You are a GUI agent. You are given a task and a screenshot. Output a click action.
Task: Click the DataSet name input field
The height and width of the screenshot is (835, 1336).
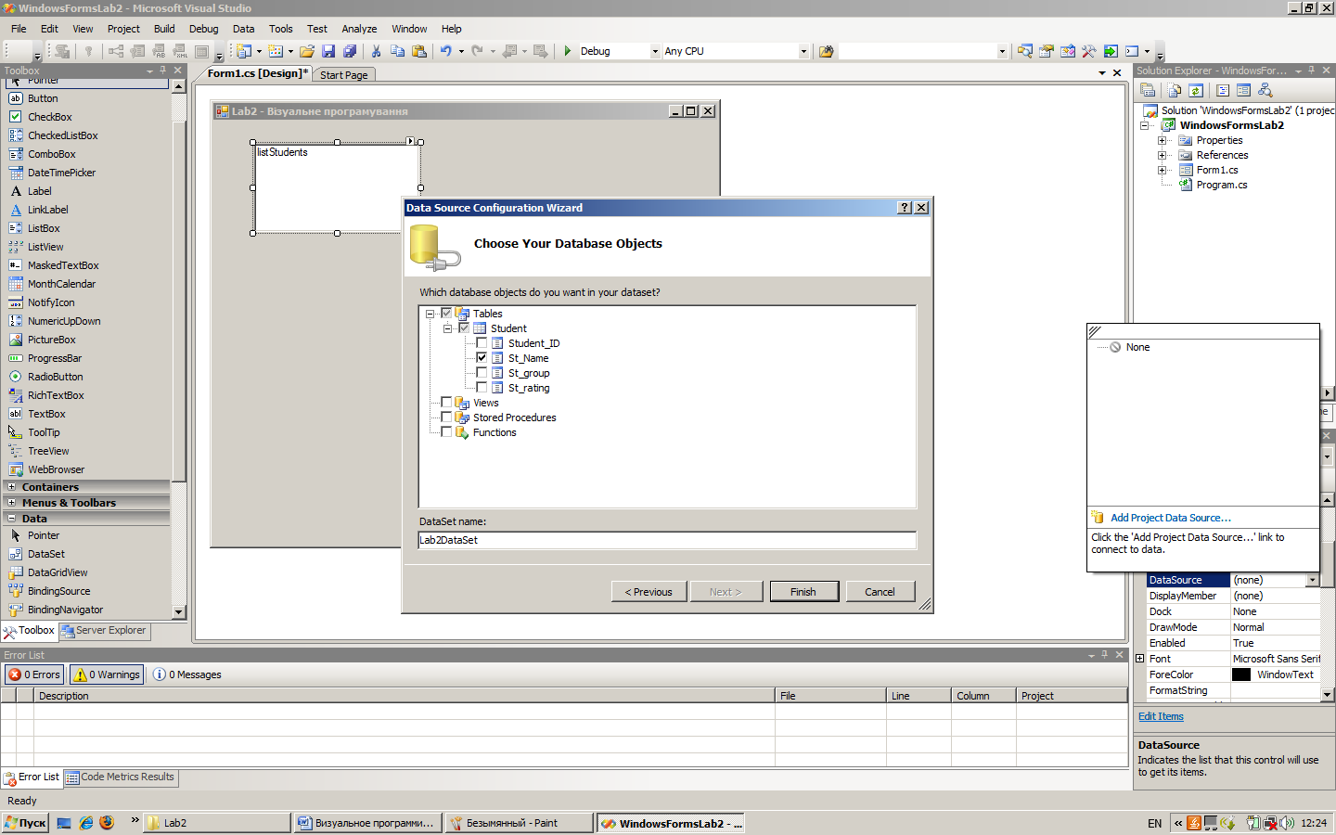click(x=667, y=540)
